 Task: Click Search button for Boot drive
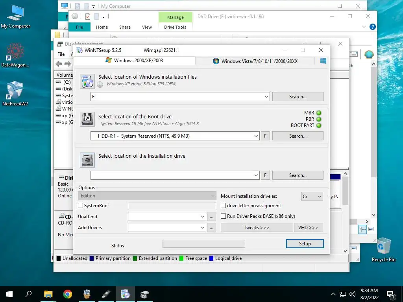298,136
